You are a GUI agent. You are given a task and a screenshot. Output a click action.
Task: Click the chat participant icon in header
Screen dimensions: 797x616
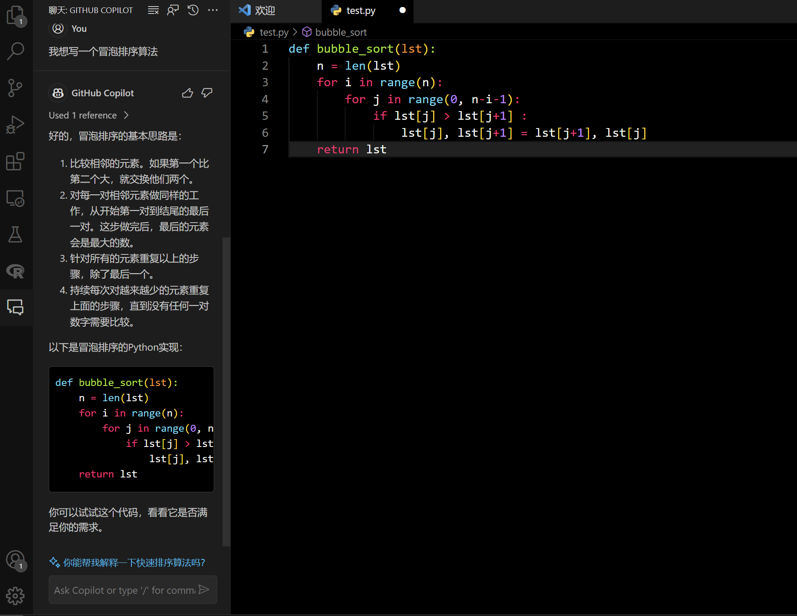173,10
